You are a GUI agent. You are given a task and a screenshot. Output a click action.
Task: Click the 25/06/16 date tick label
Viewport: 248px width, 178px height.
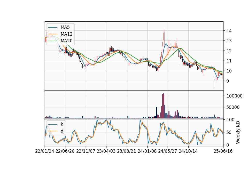tap(223, 151)
